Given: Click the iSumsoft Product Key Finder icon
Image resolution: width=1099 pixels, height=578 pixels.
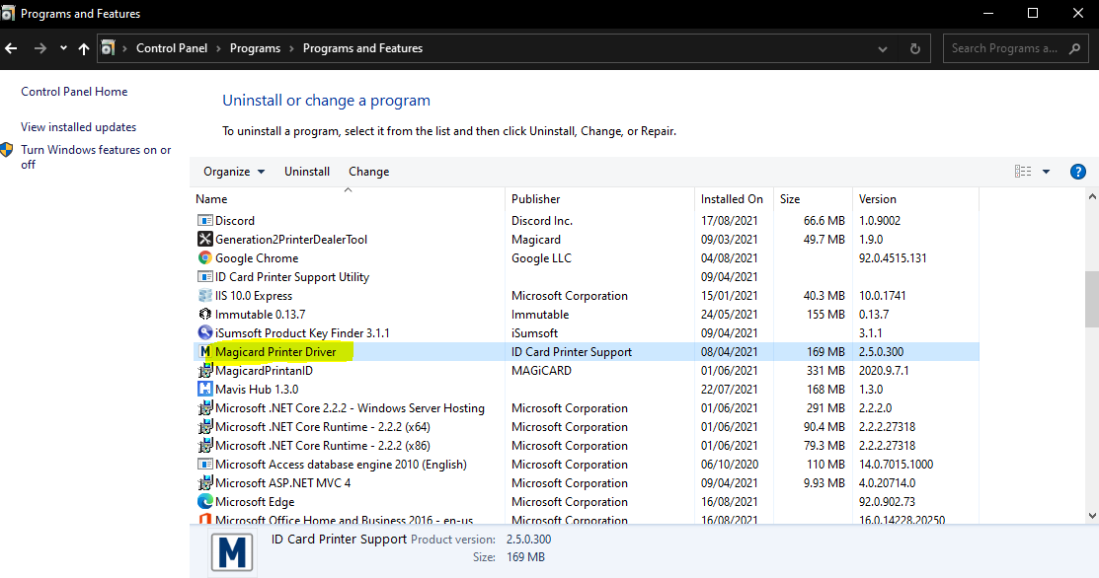Looking at the screenshot, I should [x=204, y=333].
